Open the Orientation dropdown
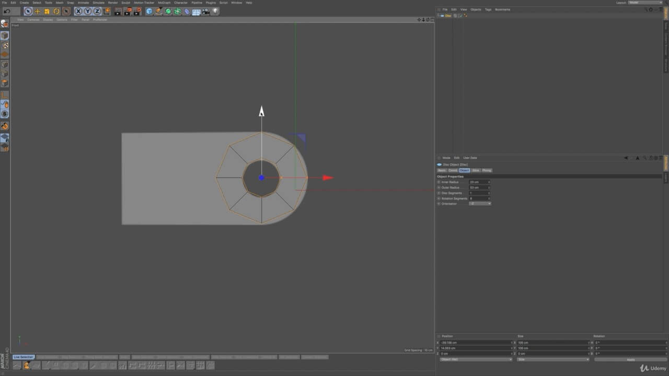This screenshot has width=669, height=376. 480,204
